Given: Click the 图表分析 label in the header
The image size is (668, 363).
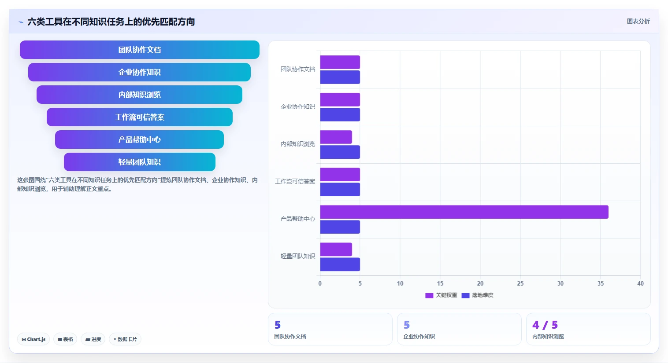Looking at the screenshot, I should [638, 21].
